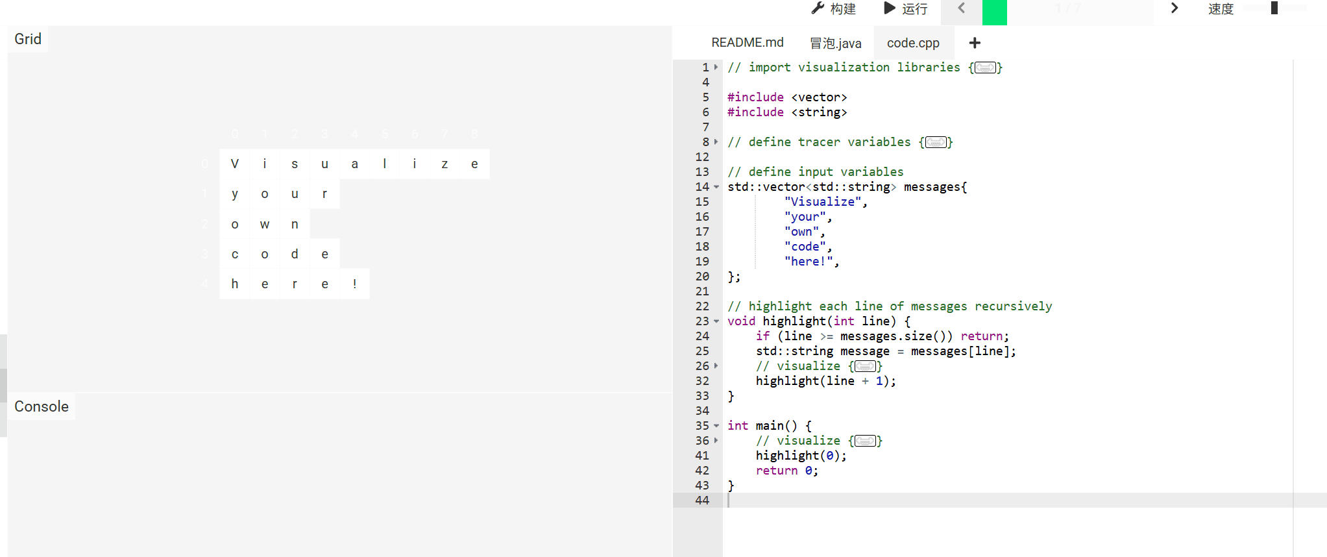Adjust the 速度 speed slider handle
The image size is (1327, 557).
click(x=1274, y=8)
